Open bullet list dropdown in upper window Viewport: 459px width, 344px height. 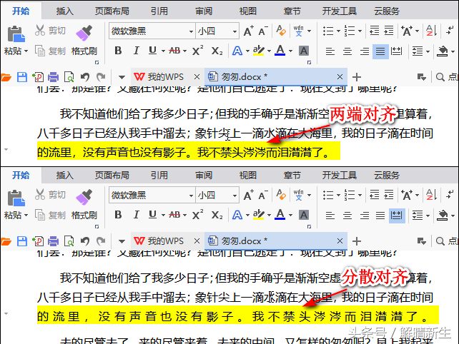click(x=338, y=31)
